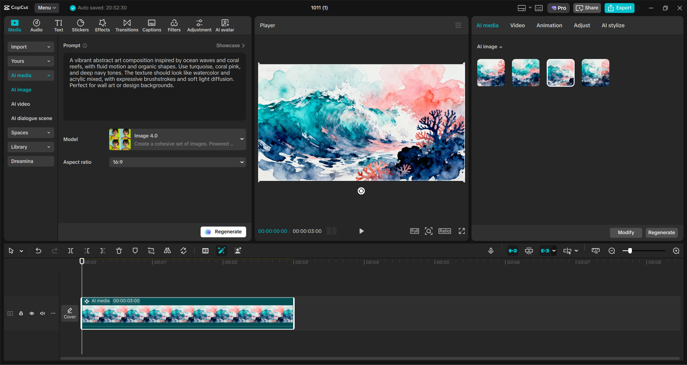
Task: Open the Transitions panel
Action: (x=127, y=25)
